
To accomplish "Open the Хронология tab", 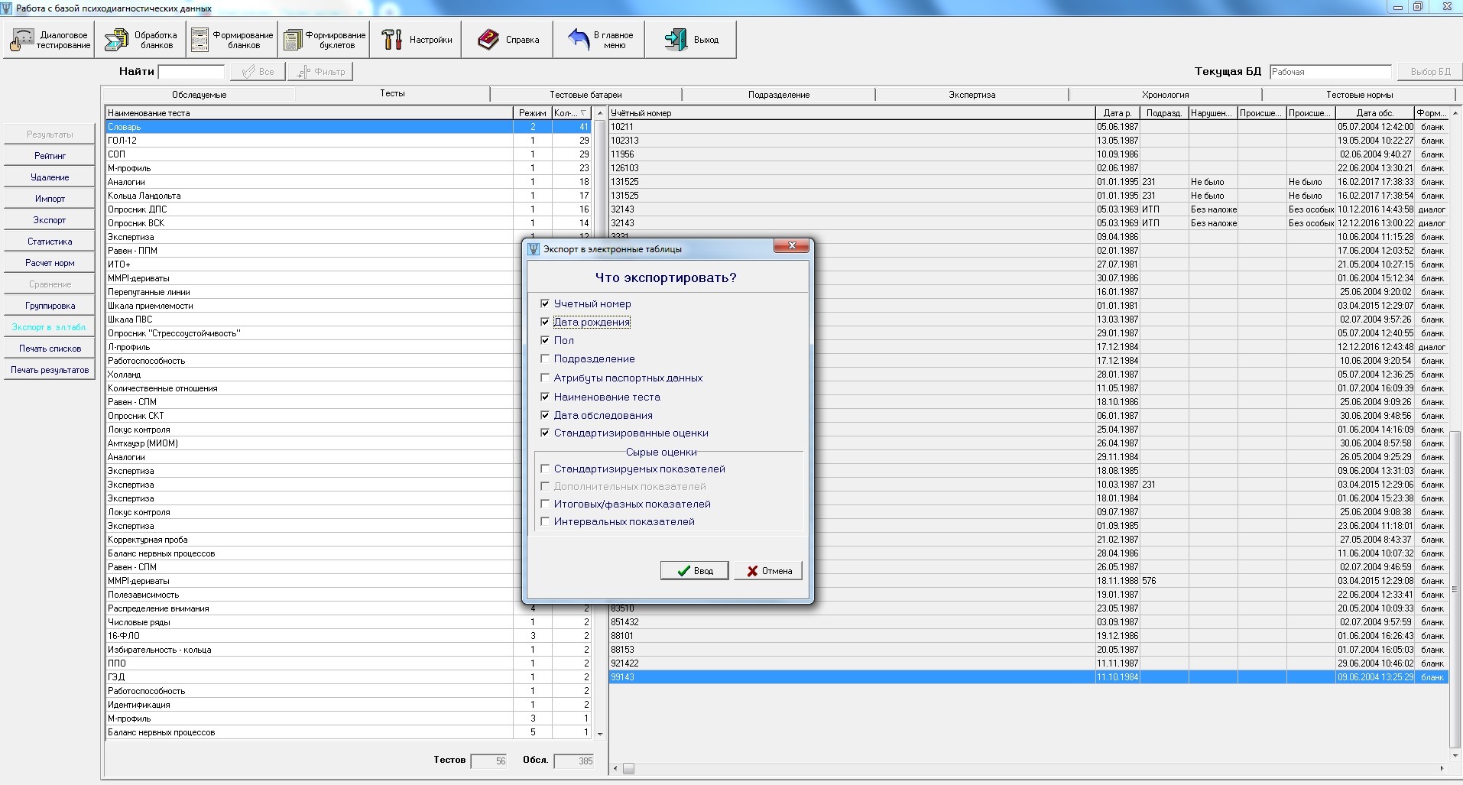I will (x=1165, y=95).
